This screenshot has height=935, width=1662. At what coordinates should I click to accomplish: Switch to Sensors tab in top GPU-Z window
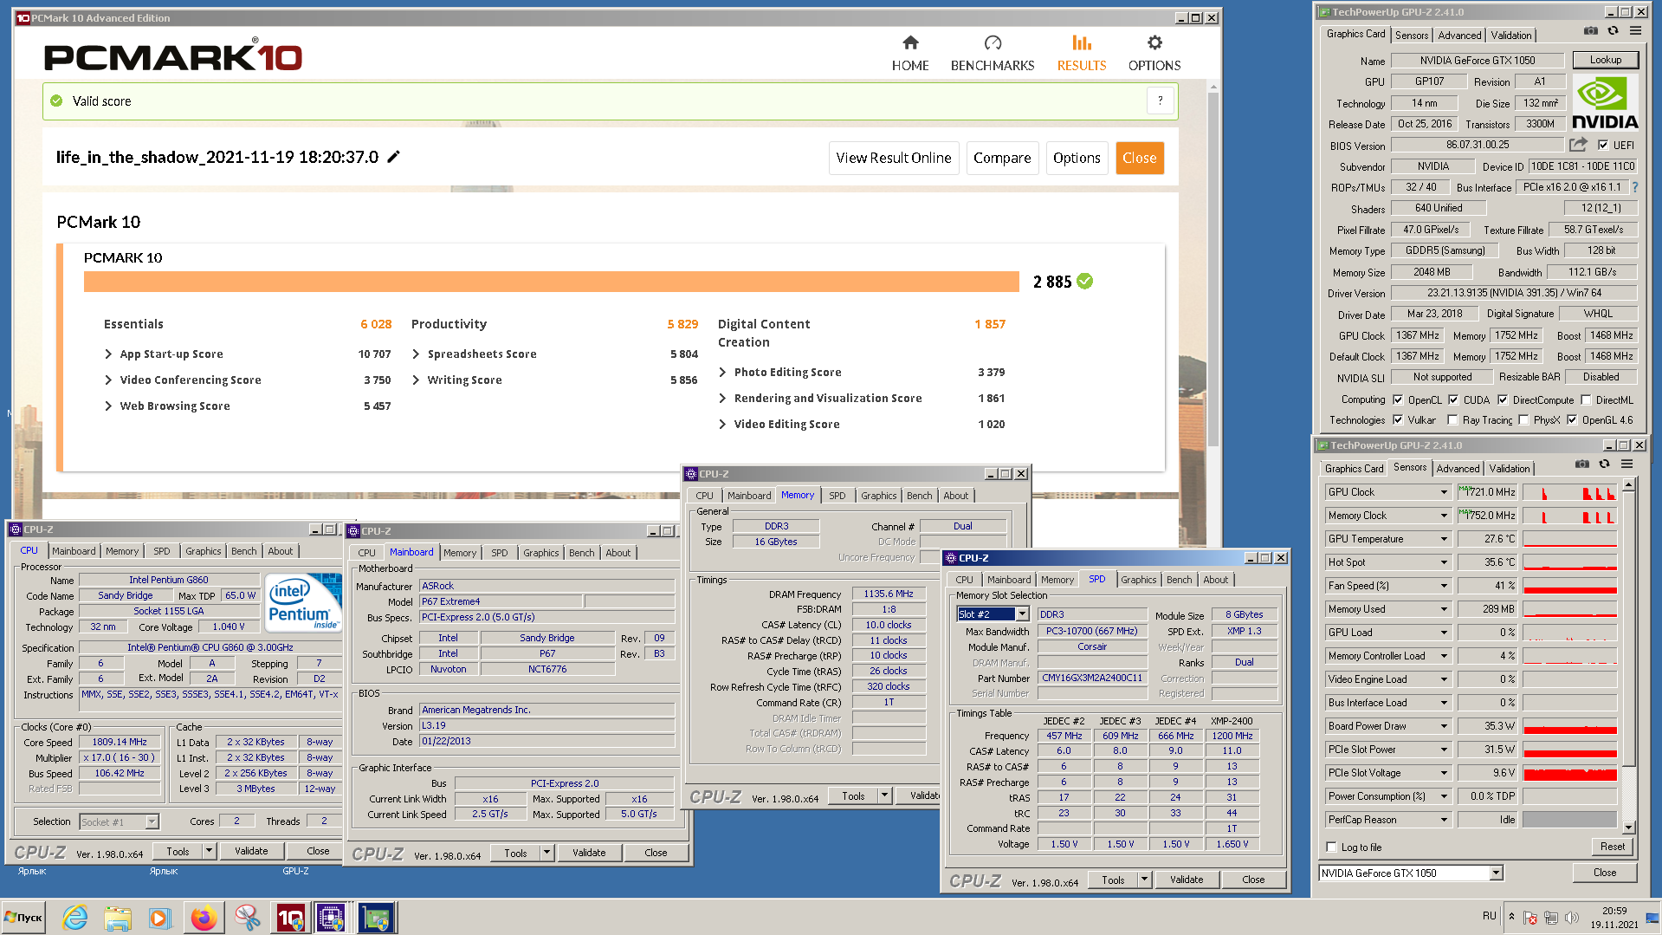1412,36
